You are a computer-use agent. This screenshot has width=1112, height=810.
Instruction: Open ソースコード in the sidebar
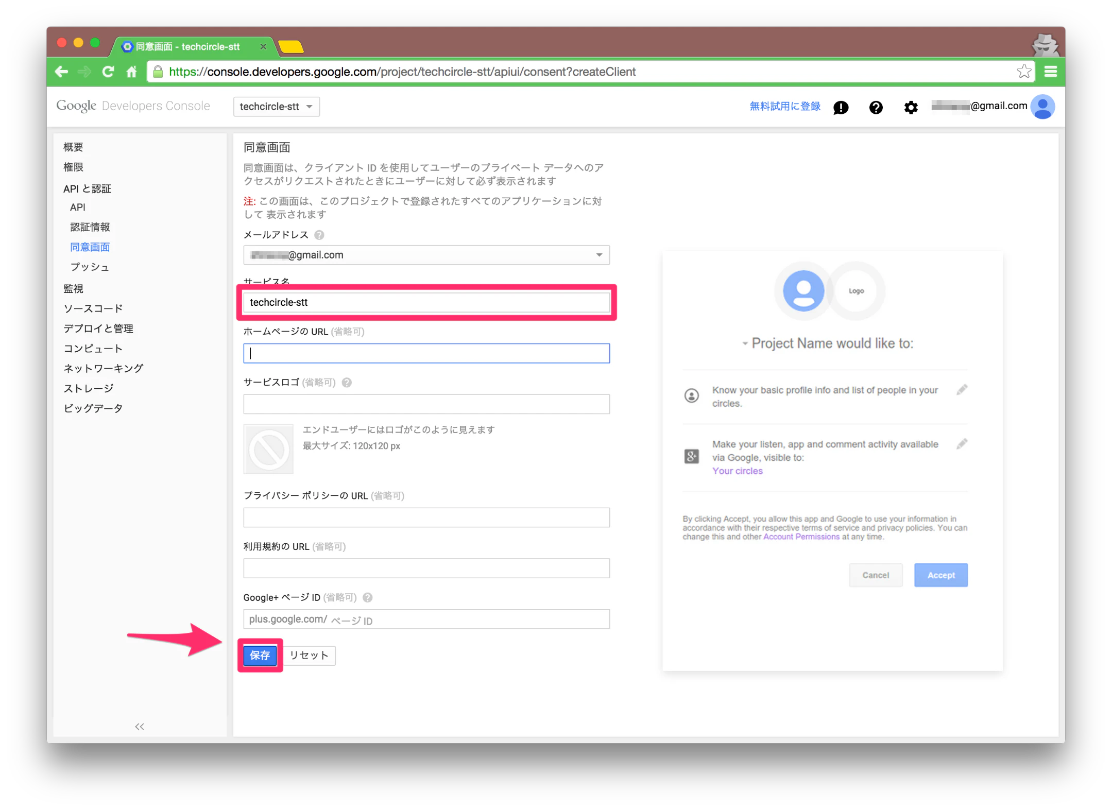click(93, 308)
